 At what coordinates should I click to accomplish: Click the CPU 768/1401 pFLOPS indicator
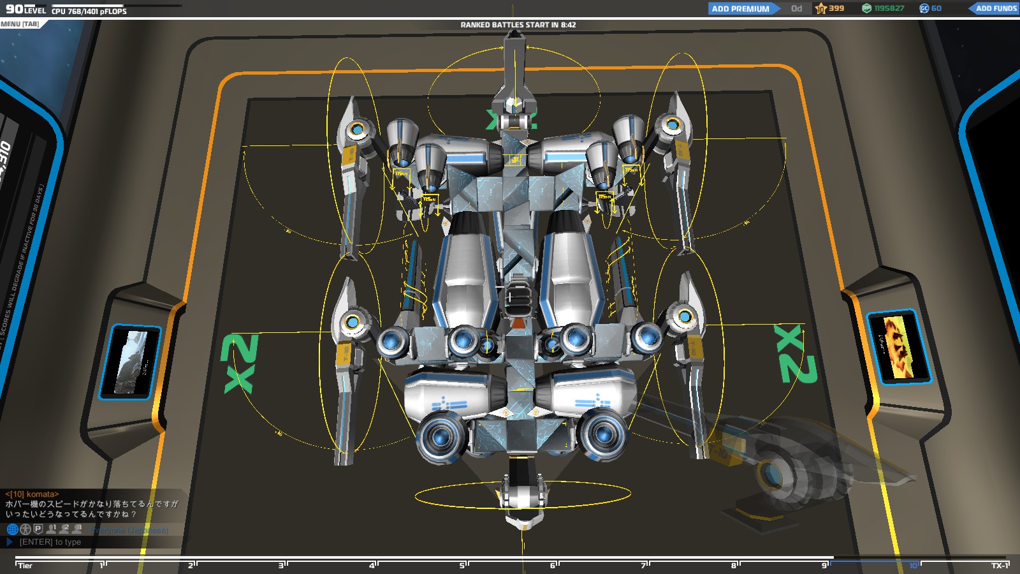point(89,11)
